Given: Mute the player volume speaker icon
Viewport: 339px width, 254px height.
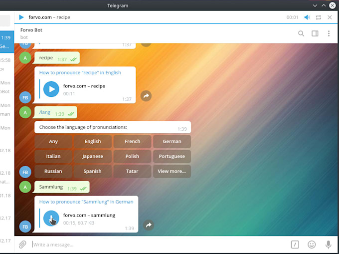Looking at the screenshot, I should [x=307, y=17].
